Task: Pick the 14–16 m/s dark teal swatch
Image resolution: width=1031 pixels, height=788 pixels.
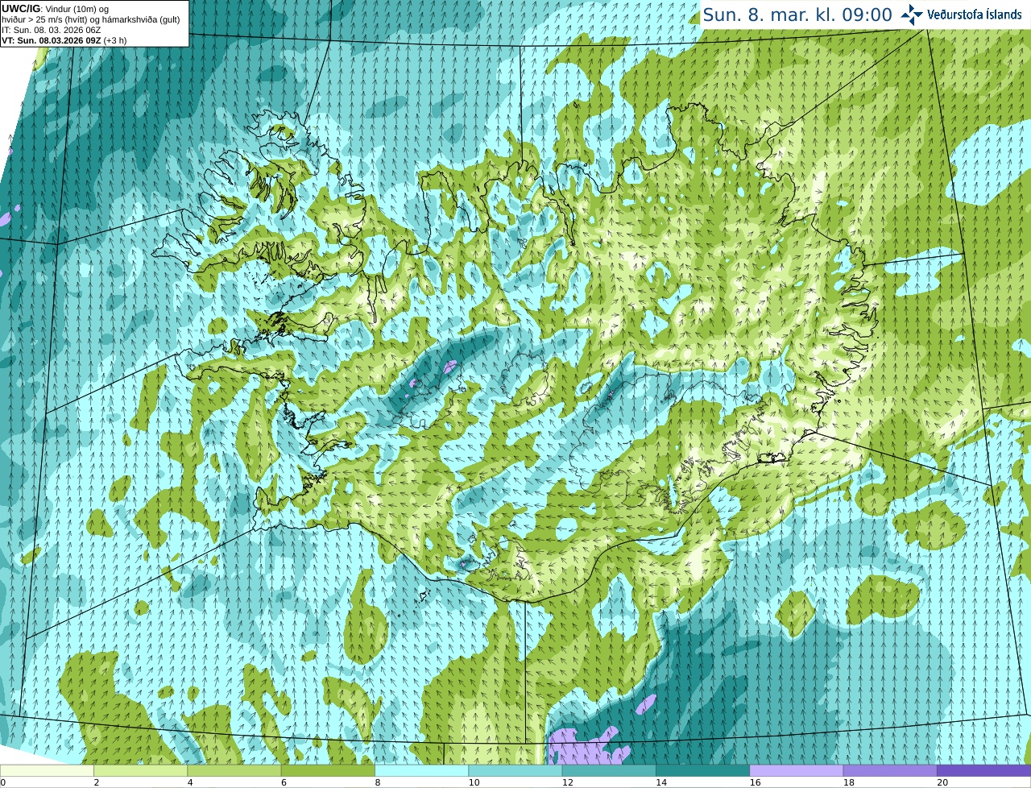Action: point(702,770)
